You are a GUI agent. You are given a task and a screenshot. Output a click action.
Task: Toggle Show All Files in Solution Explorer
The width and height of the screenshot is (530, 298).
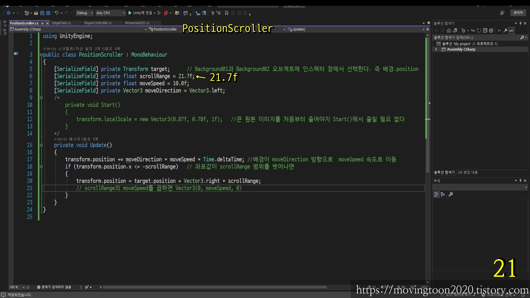(491, 30)
